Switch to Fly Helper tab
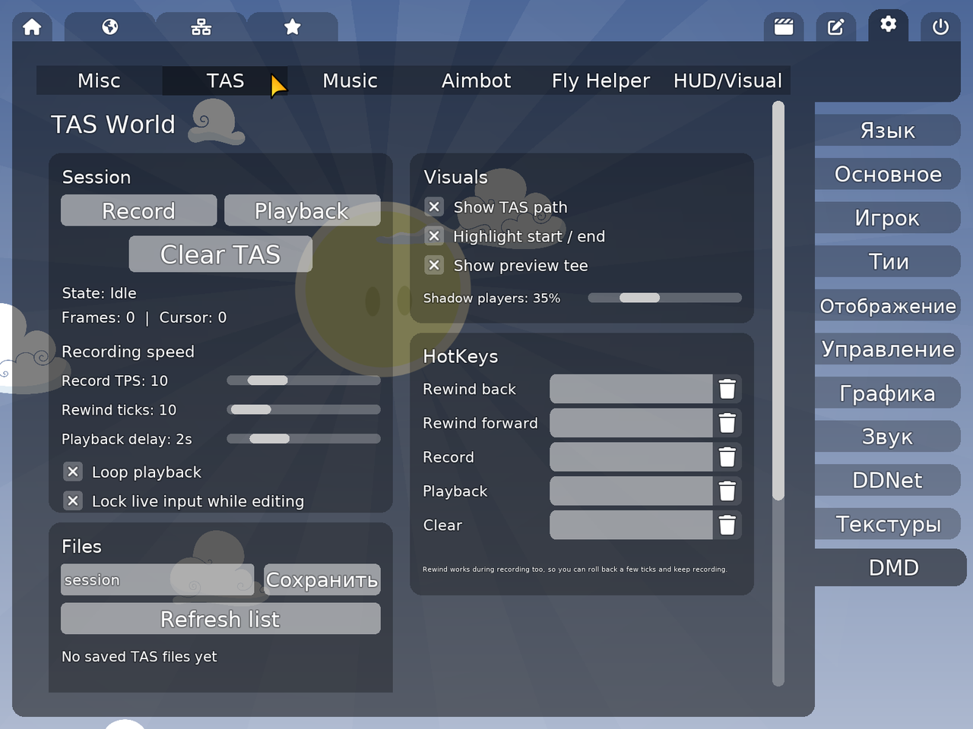The width and height of the screenshot is (973, 729). (x=601, y=80)
